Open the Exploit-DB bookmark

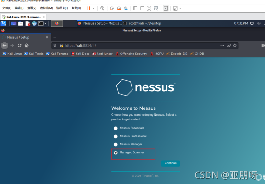[177, 54]
